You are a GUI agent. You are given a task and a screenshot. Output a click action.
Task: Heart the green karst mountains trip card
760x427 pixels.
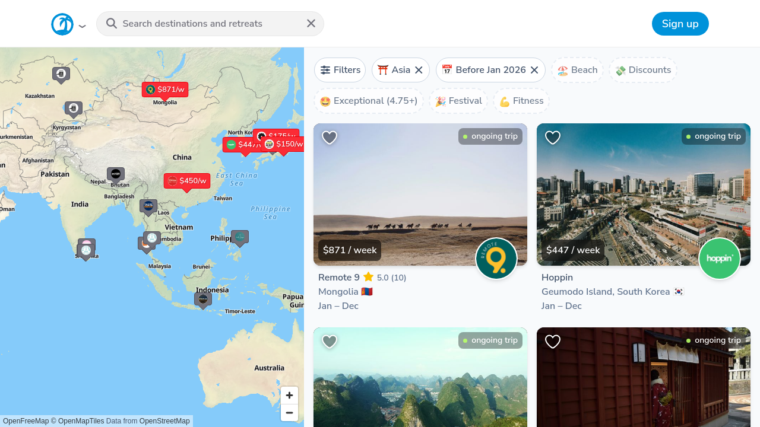(330, 342)
